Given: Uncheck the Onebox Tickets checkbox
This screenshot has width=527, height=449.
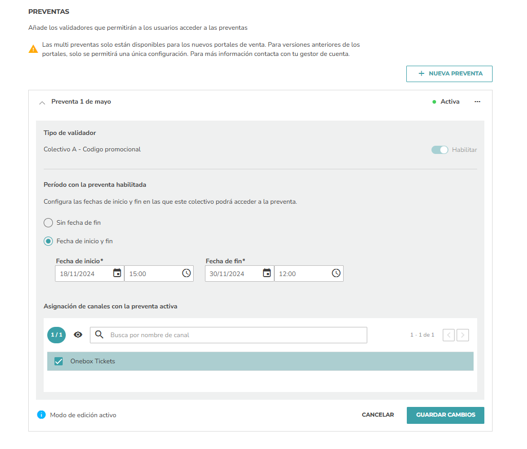Looking at the screenshot, I should tap(59, 361).
